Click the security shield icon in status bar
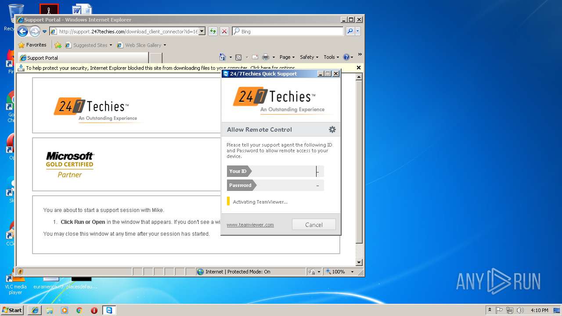Screen dimensions: 562x316 [20, 272]
